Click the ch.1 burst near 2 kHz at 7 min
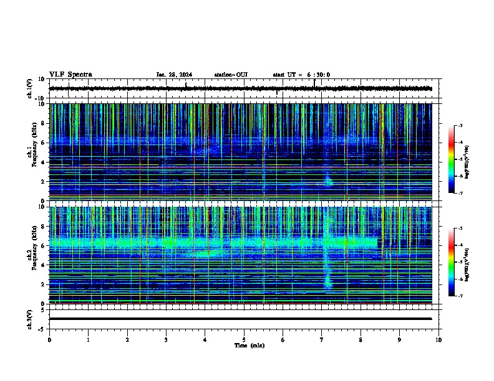Screen dimensions: 494x381 coord(328,181)
